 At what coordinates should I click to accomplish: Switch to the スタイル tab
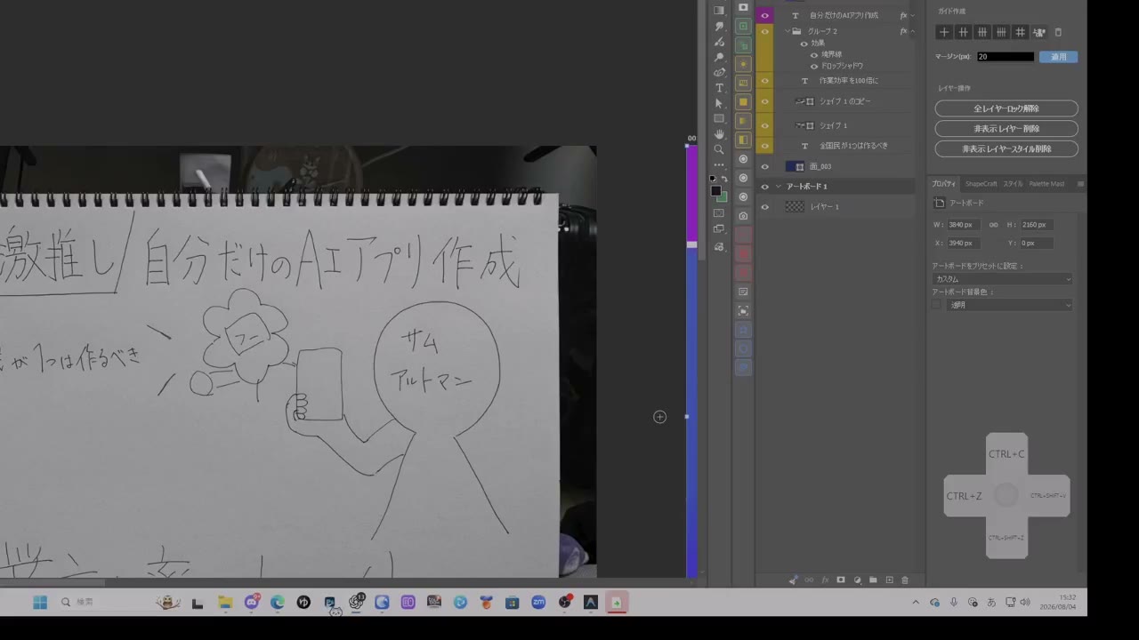tap(1014, 184)
